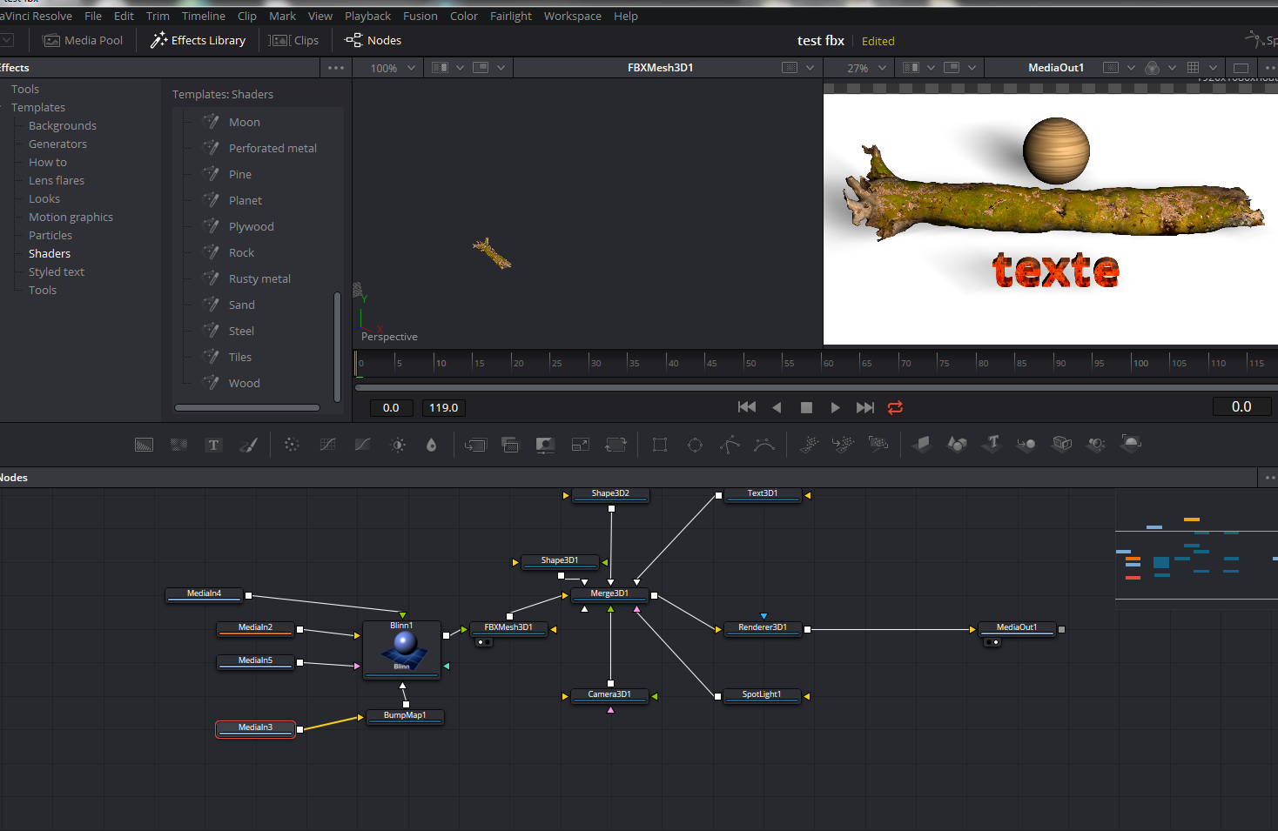Viewport: 1278px width, 831px height.
Task: Open the Effects panel three-dot options menu
Action: point(336,68)
